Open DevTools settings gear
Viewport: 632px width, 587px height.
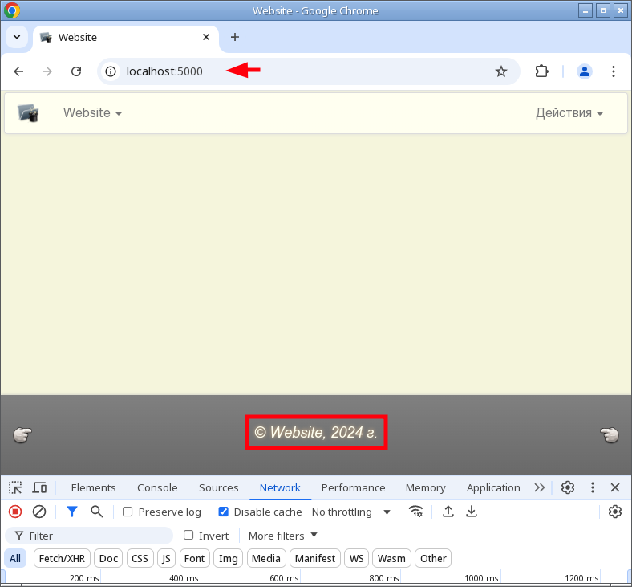click(568, 487)
